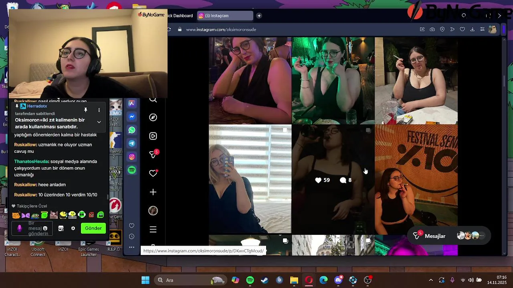This screenshot has height=288, width=513.
Task: Open Telegram in Opera sidebar
Action: [x=131, y=143]
